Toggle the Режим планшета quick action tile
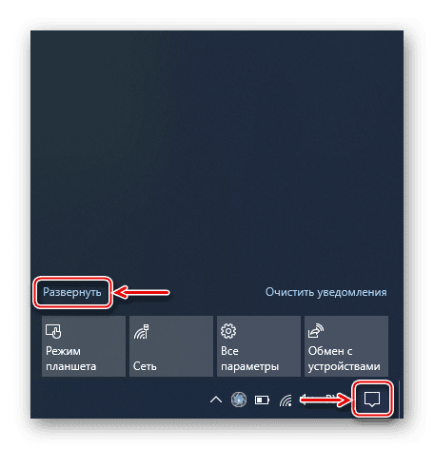434x449 pixels. 84,346
